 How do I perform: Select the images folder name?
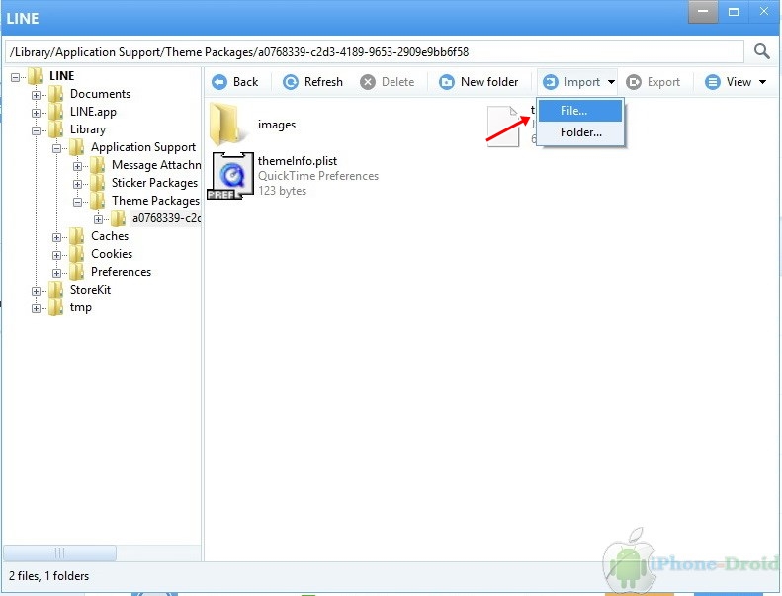click(276, 125)
